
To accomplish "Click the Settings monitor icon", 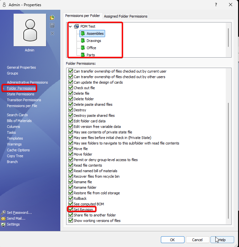I will (x=3, y=225).
